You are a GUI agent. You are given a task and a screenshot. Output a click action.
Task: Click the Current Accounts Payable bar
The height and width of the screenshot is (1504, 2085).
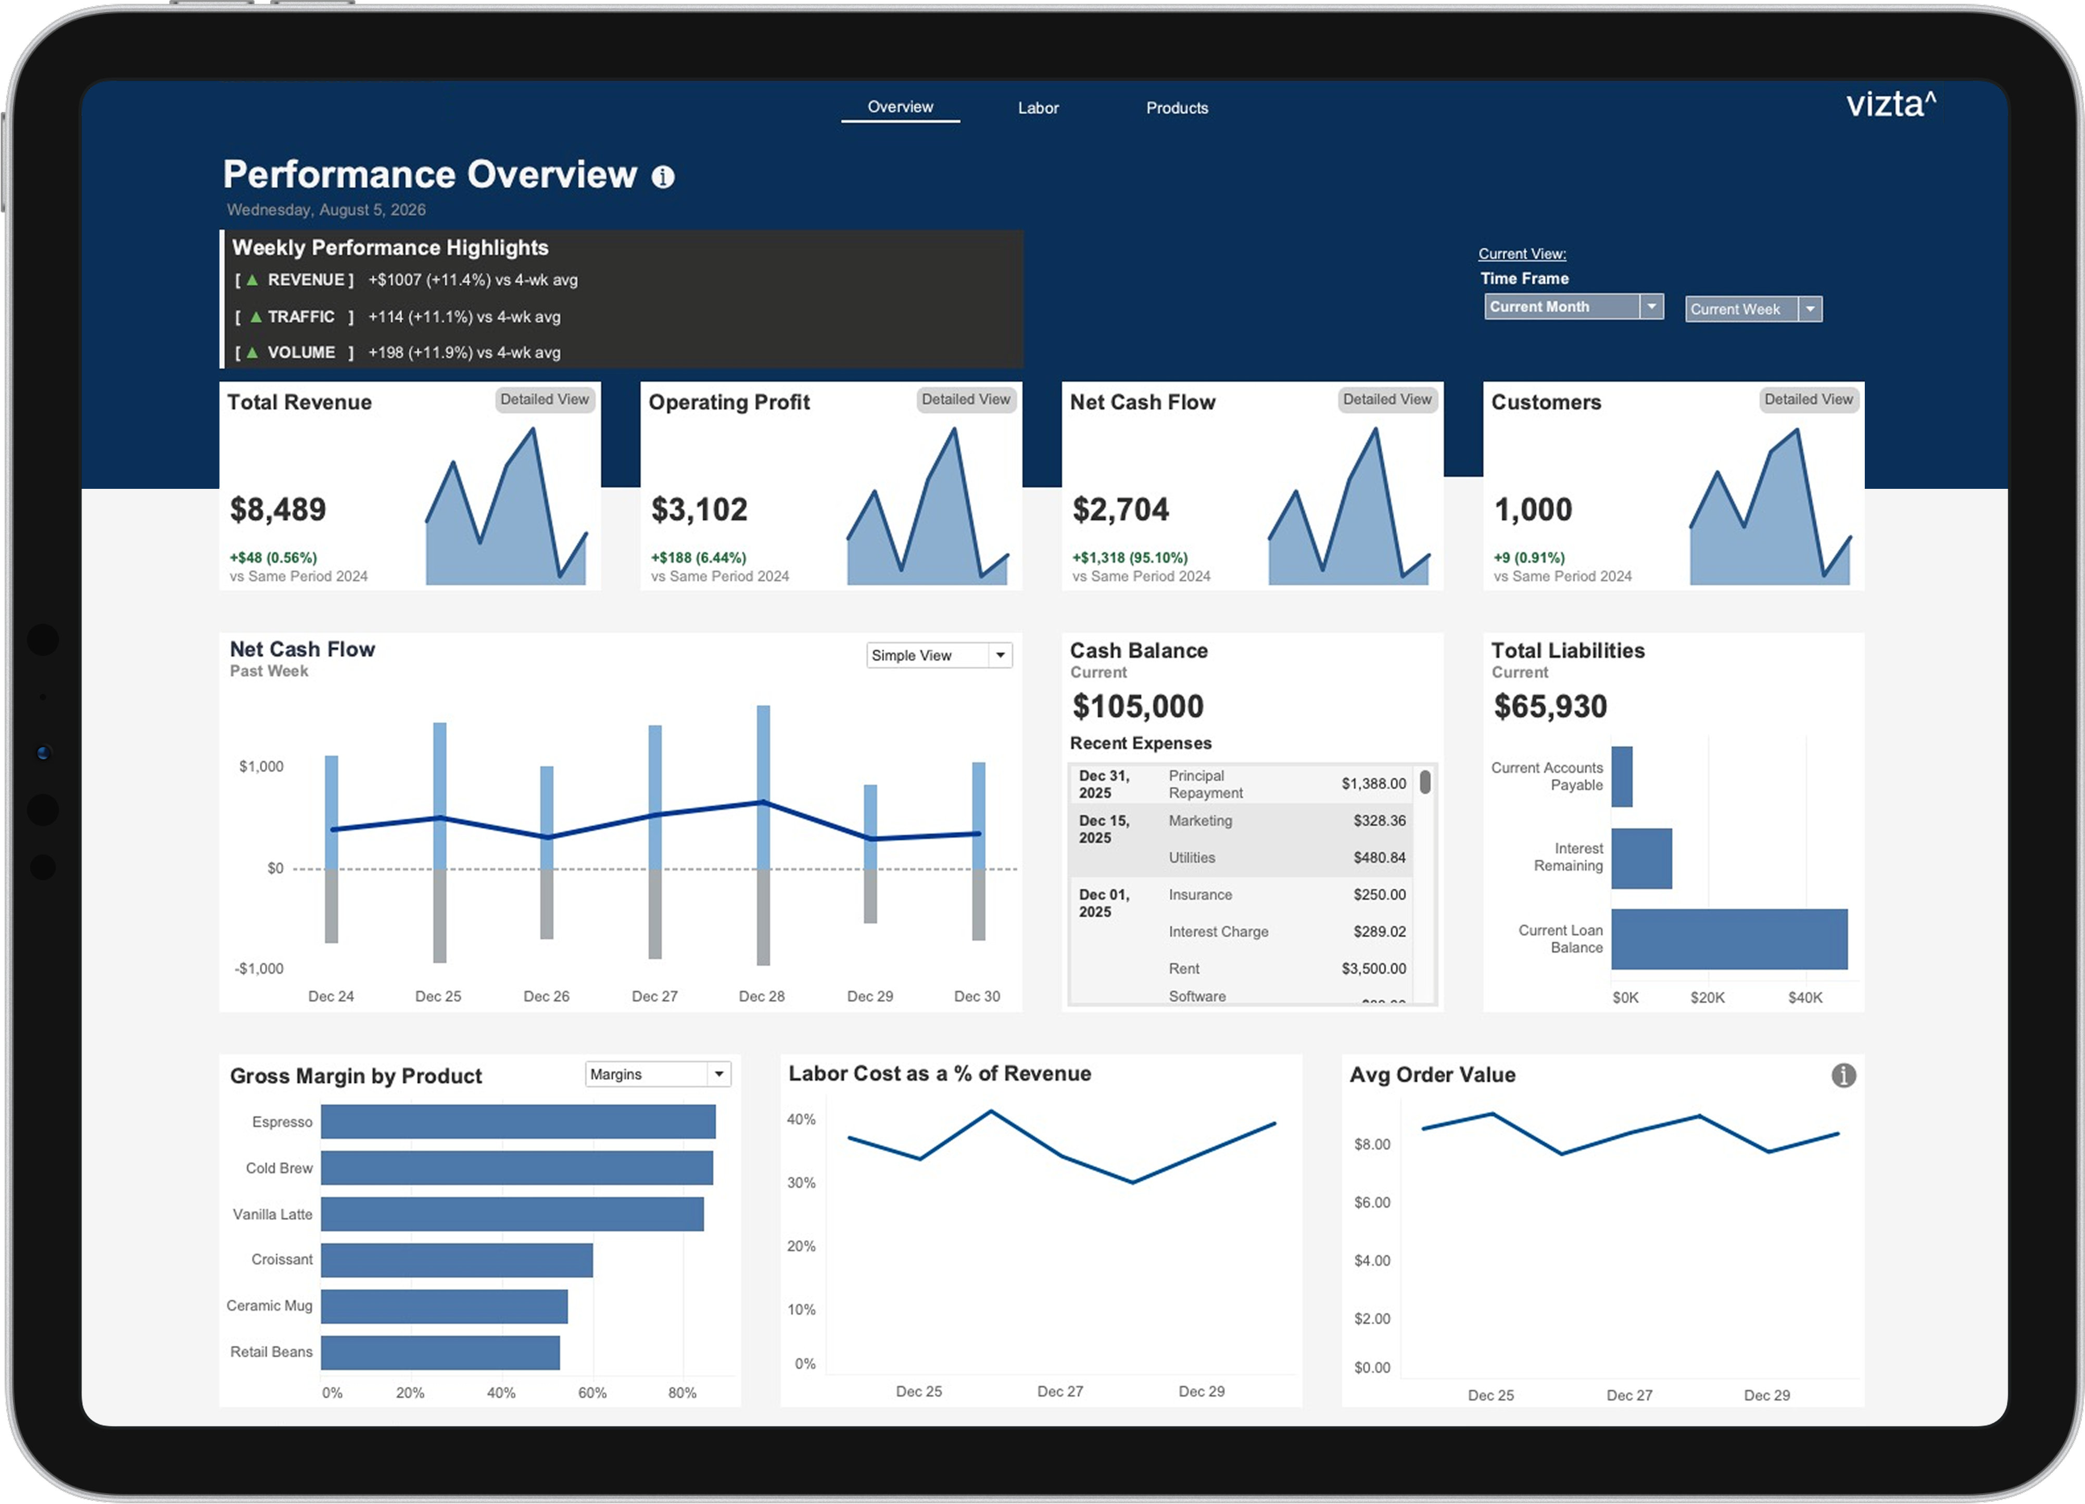(x=1622, y=777)
